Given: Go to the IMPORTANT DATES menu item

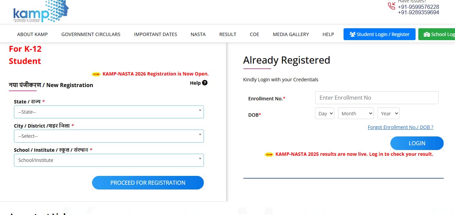Looking at the screenshot, I should click(155, 34).
